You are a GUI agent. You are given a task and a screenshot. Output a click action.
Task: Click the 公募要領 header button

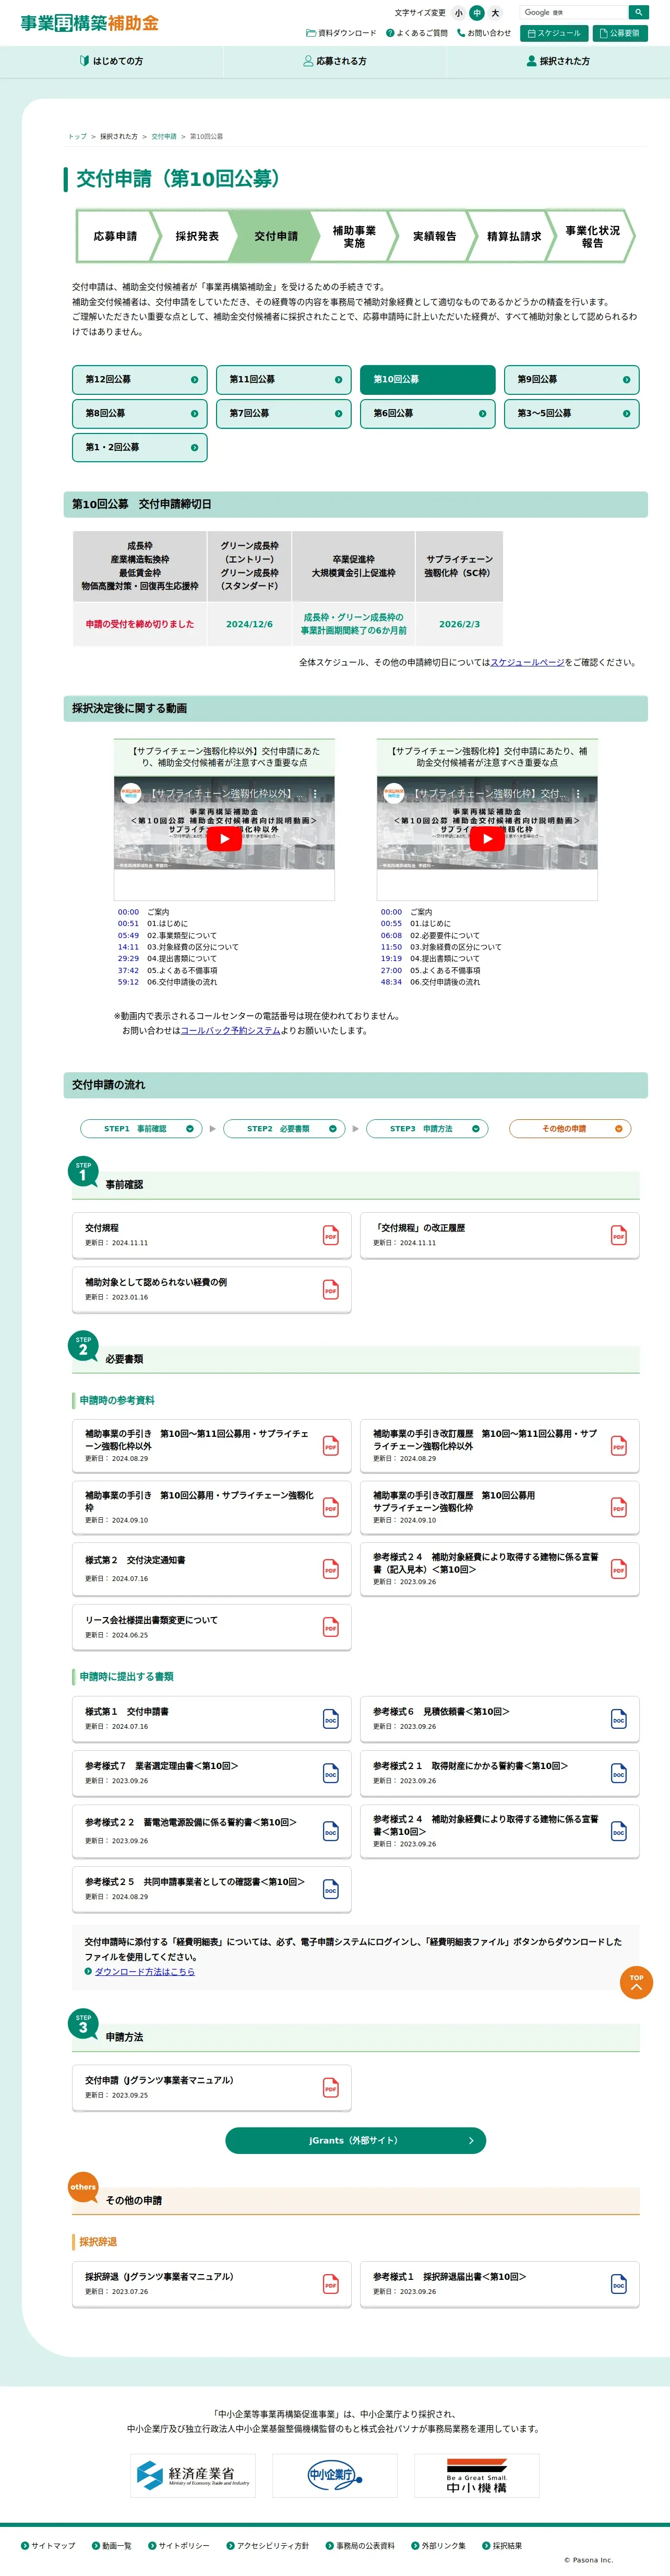[x=620, y=33]
